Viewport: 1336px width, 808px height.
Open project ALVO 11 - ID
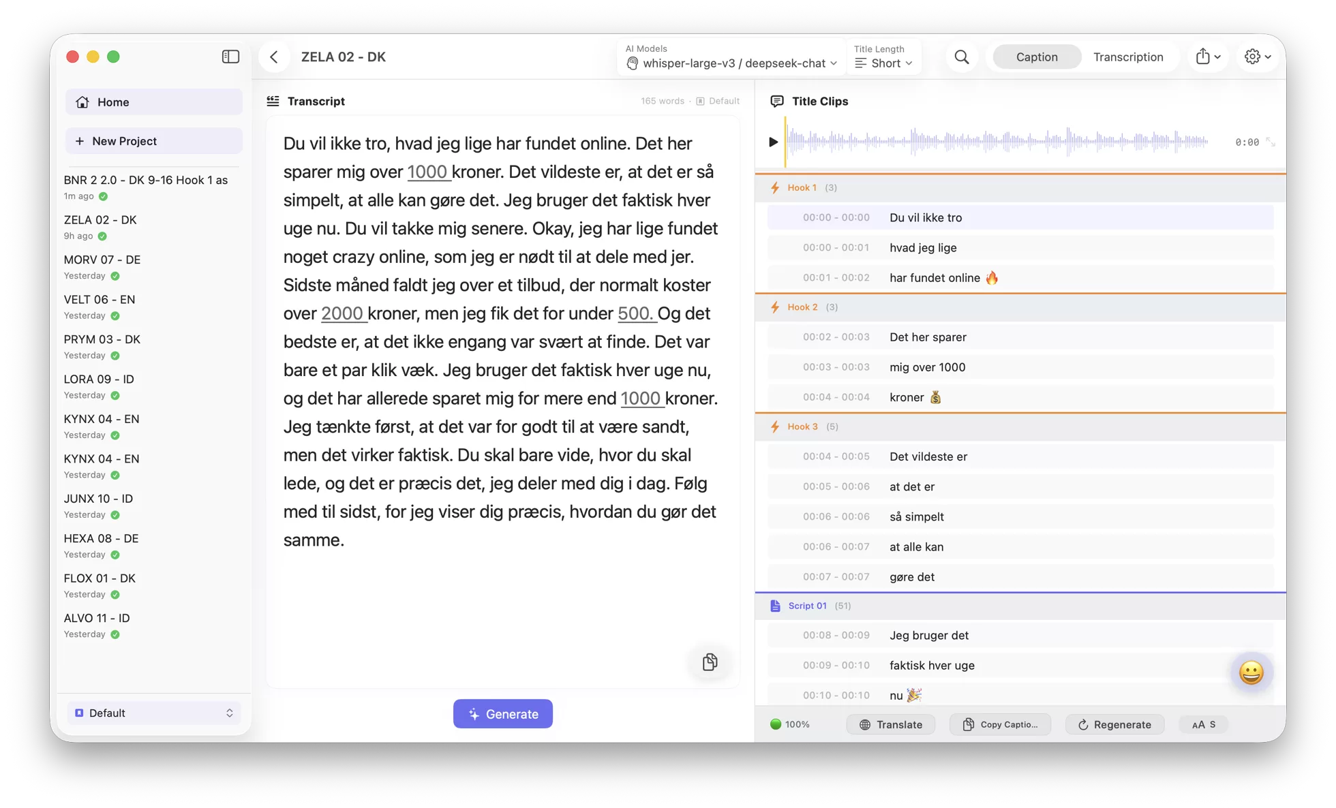click(x=153, y=625)
